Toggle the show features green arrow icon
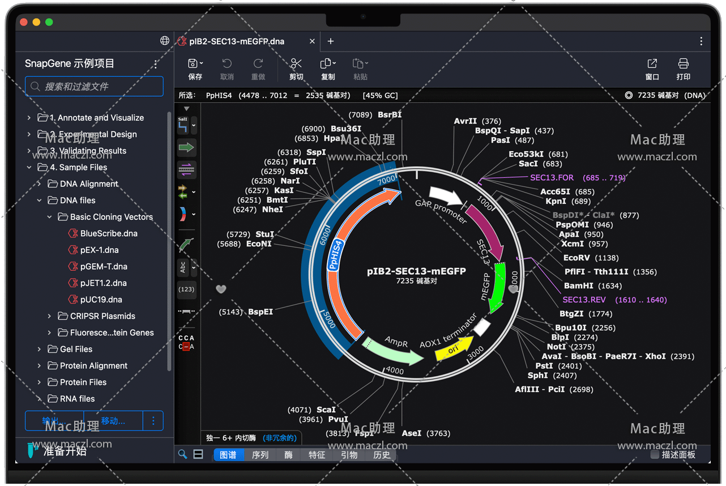The height and width of the screenshot is (486, 726). [x=186, y=148]
